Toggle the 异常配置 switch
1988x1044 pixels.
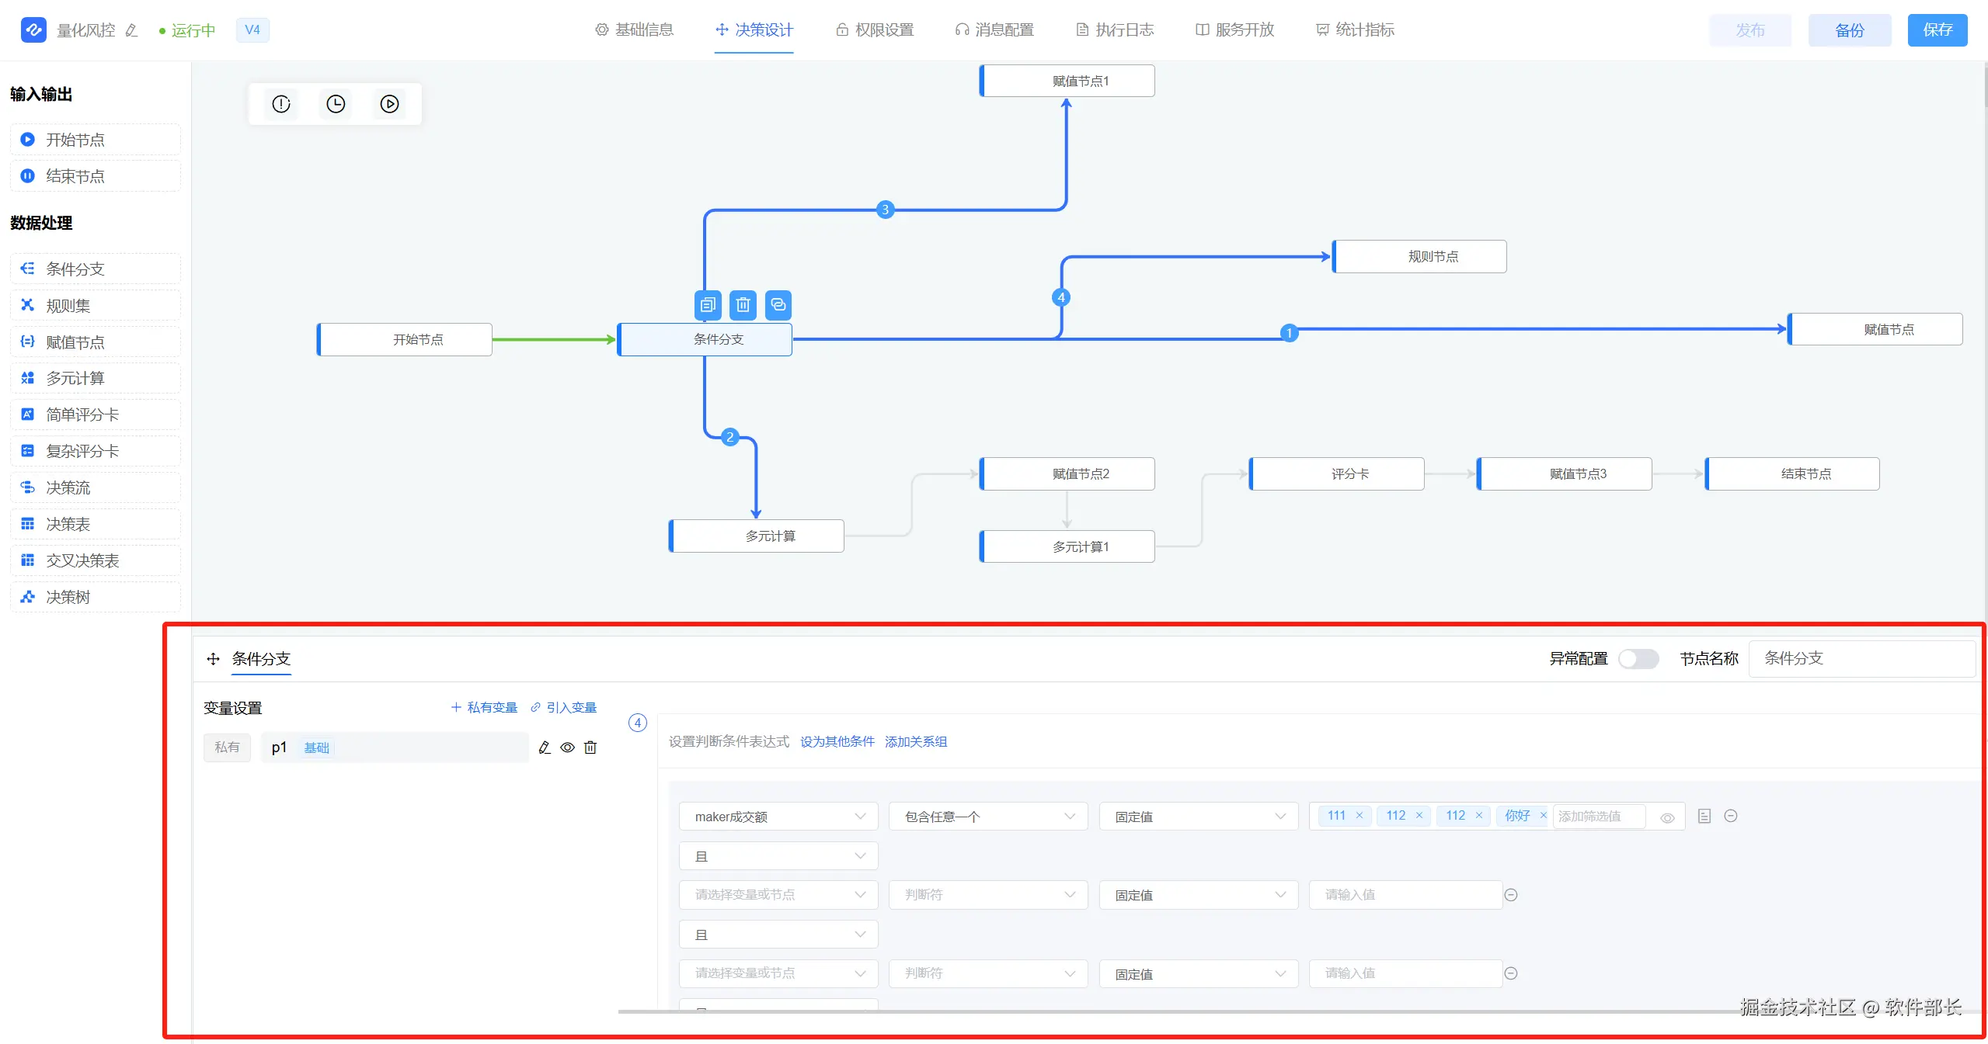(1638, 659)
